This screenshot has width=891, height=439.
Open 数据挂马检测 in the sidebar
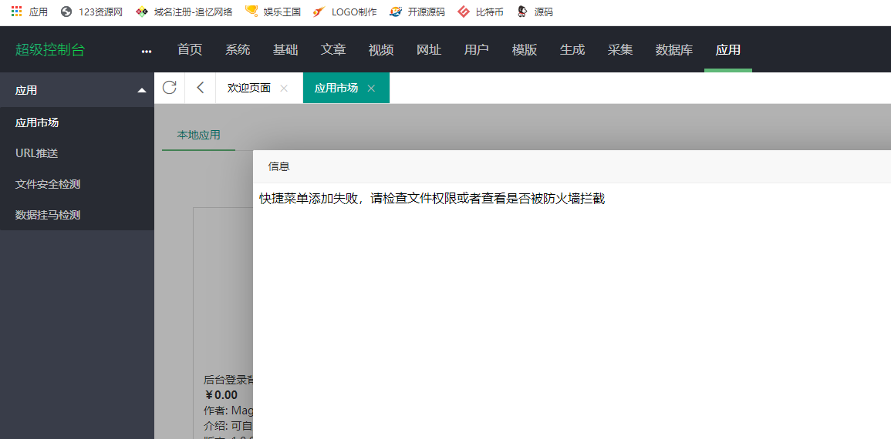click(x=76, y=215)
